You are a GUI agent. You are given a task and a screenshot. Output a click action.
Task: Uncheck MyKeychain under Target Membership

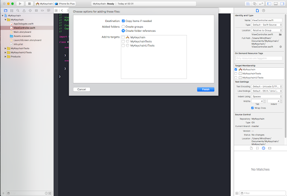tap(236, 70)
